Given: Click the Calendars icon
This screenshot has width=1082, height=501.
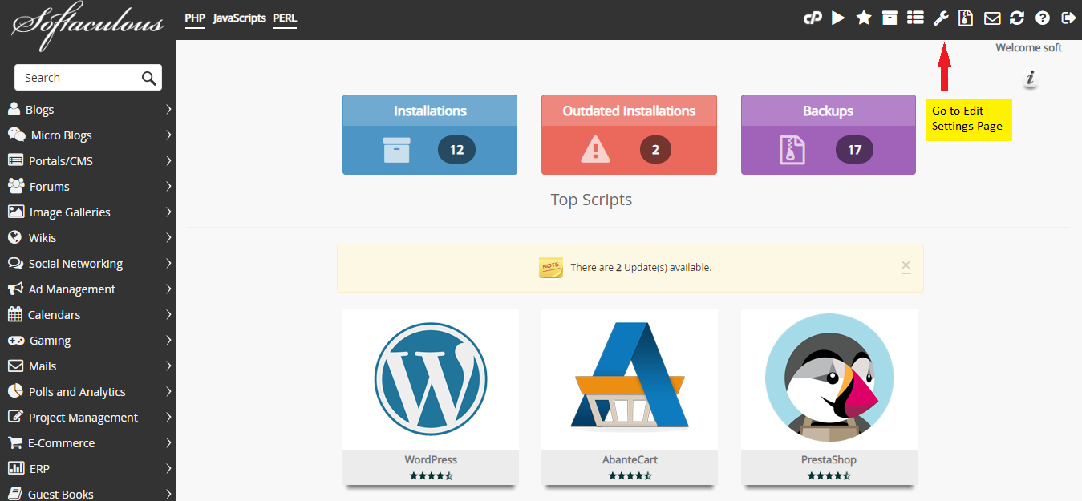Looking at the screenshot, I should point(14,314).
